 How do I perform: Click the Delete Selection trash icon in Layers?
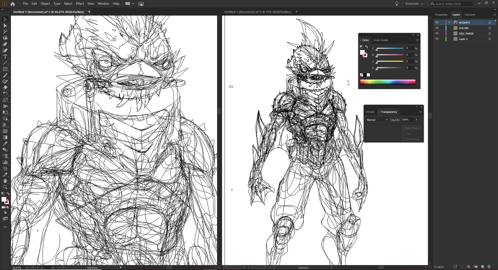[x=489, y=267]
